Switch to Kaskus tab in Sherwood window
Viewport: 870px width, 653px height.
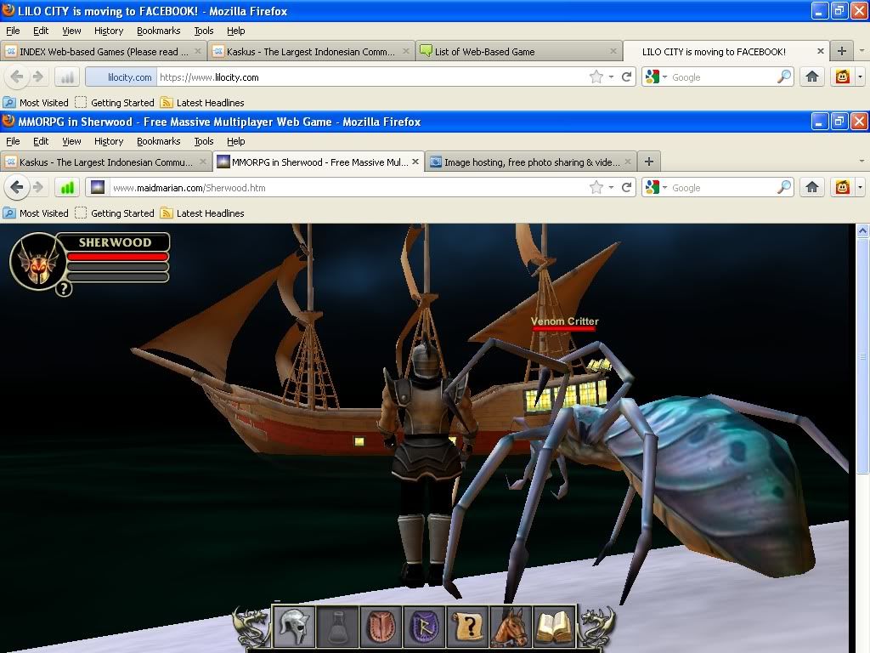(105, 162)
